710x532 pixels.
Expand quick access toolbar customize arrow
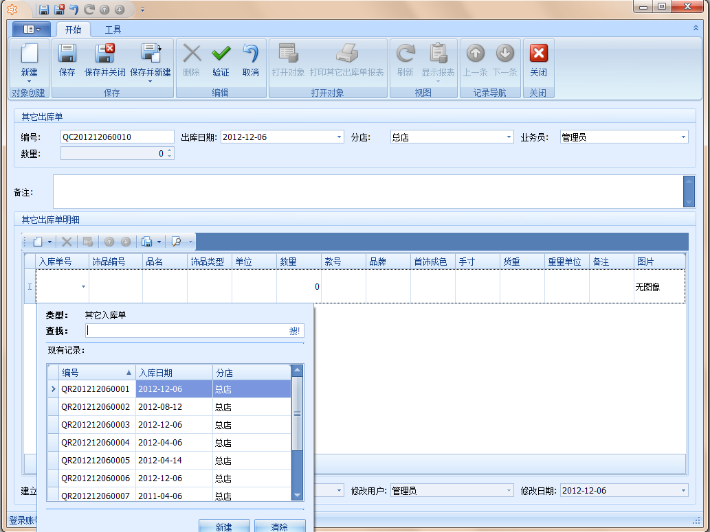[142, 9]
